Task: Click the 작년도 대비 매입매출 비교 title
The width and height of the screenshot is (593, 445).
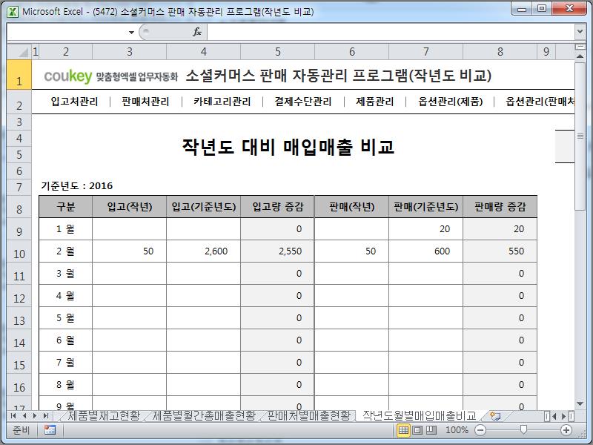Action: pos(288,146)
